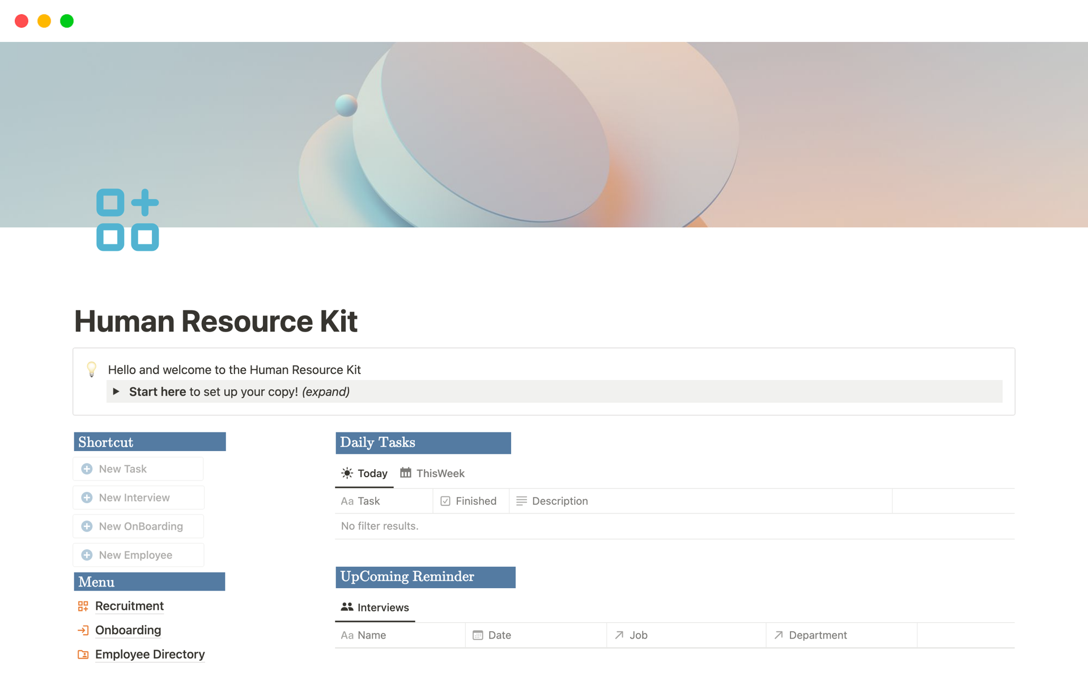This screenshot has height=680, width=1088.
Task: Click the people icon on the Interviews view
Action: click(346, 607)
